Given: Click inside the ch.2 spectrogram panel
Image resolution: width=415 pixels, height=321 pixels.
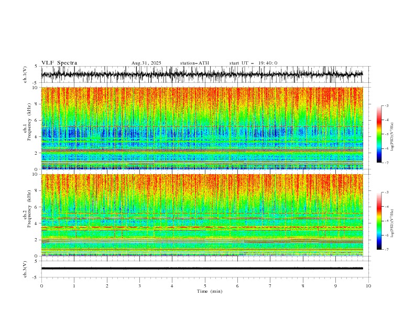Looking at the screenshot, I should (202, 215).
